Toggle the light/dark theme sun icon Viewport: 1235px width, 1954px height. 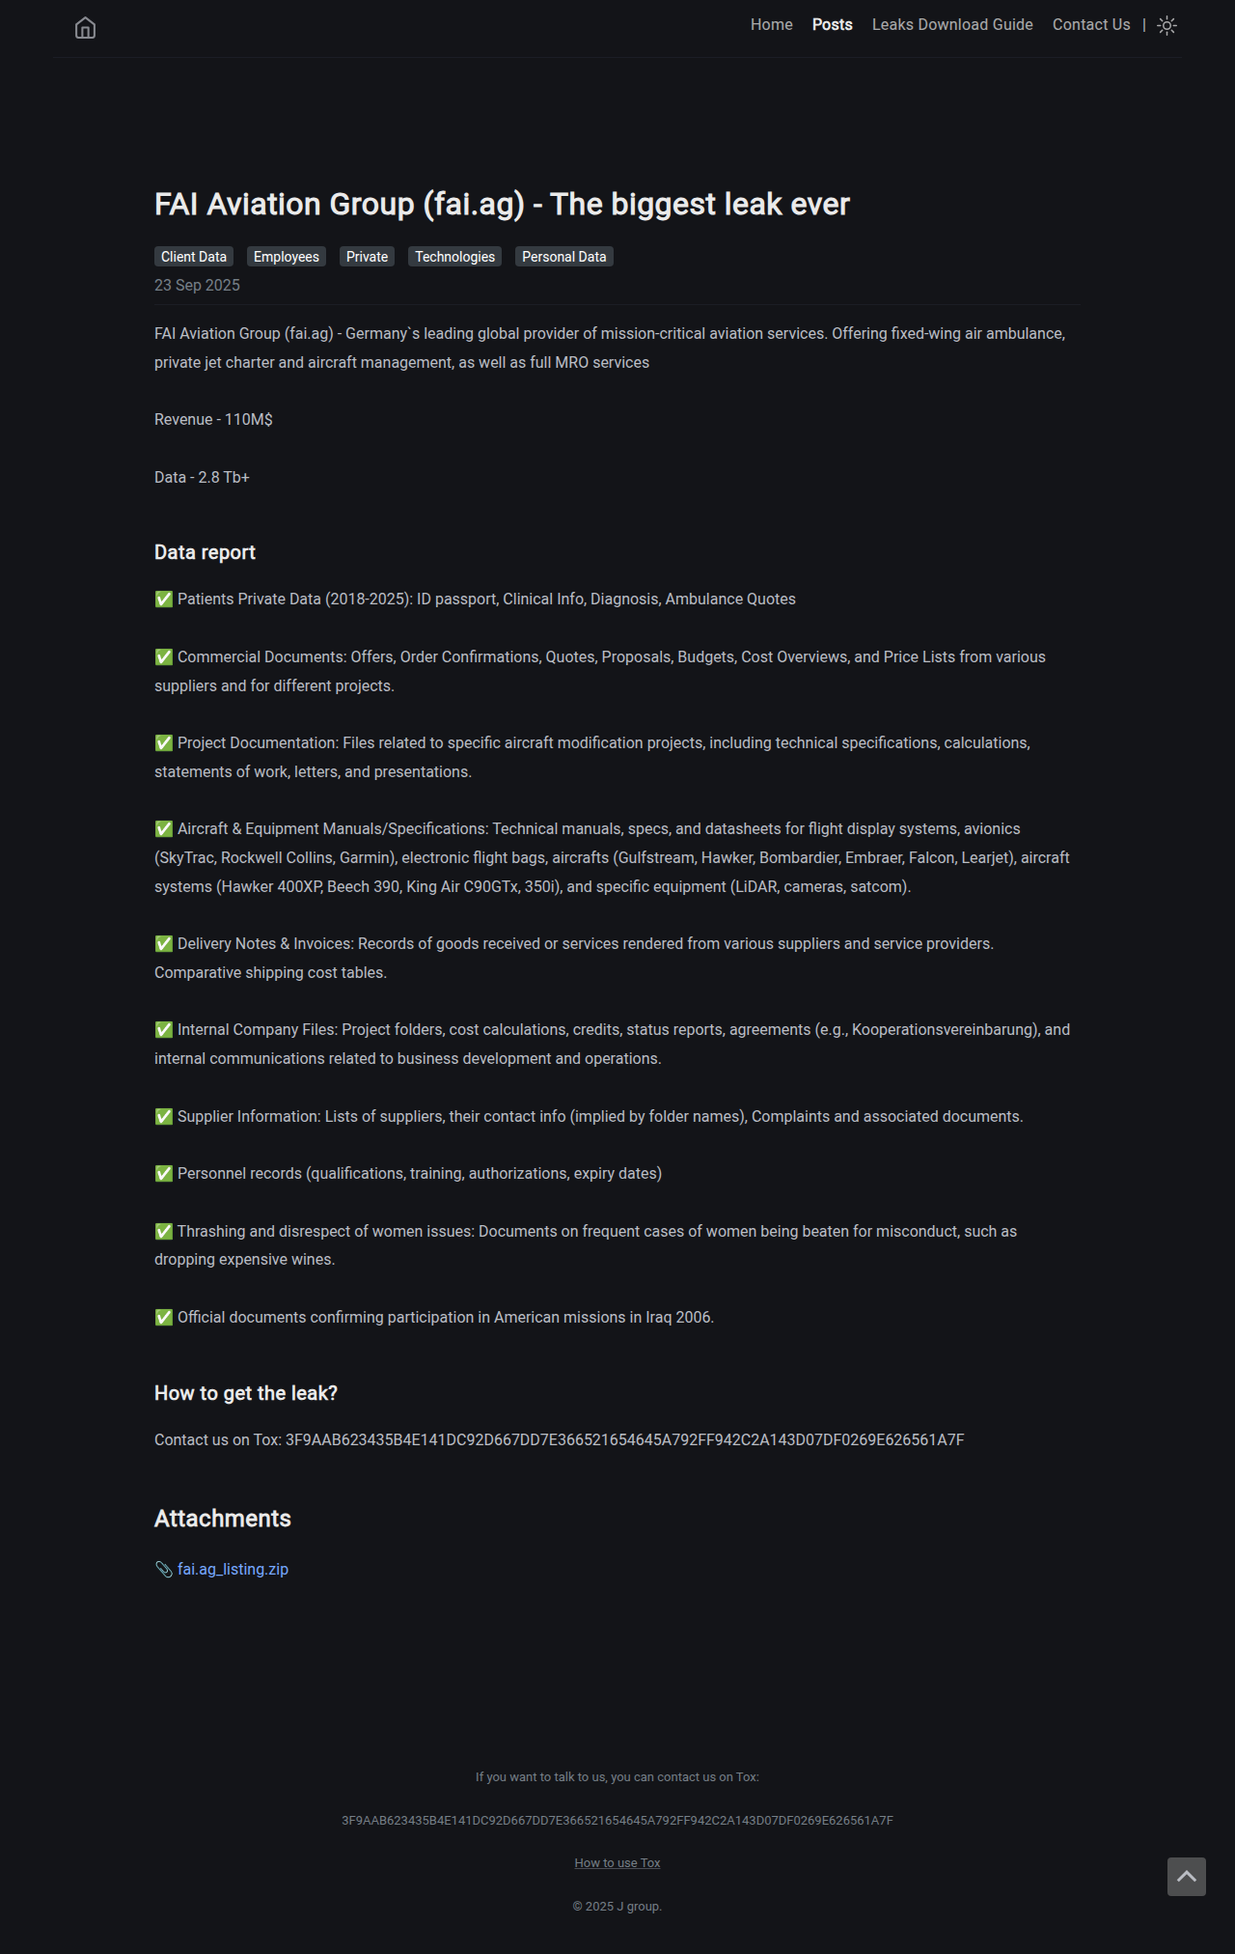1166,26
